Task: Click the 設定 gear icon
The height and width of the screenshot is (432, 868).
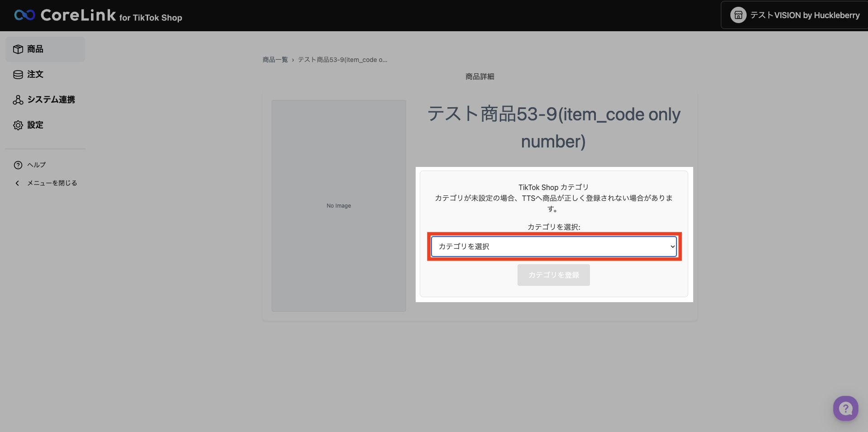Action: pos(18,125)
